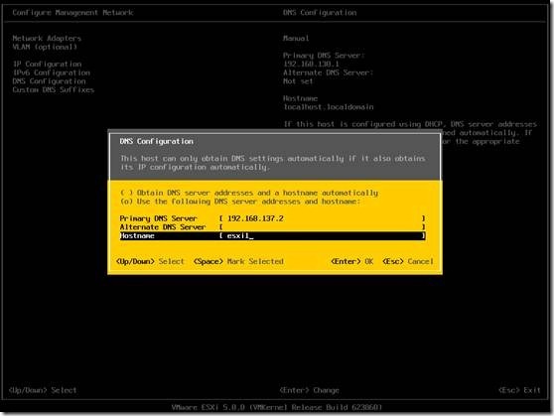The width and height of the screenshot is (554, 416).
Task: Click dialog note about obtaining DNS automatically
Action: tap(273, 163)
